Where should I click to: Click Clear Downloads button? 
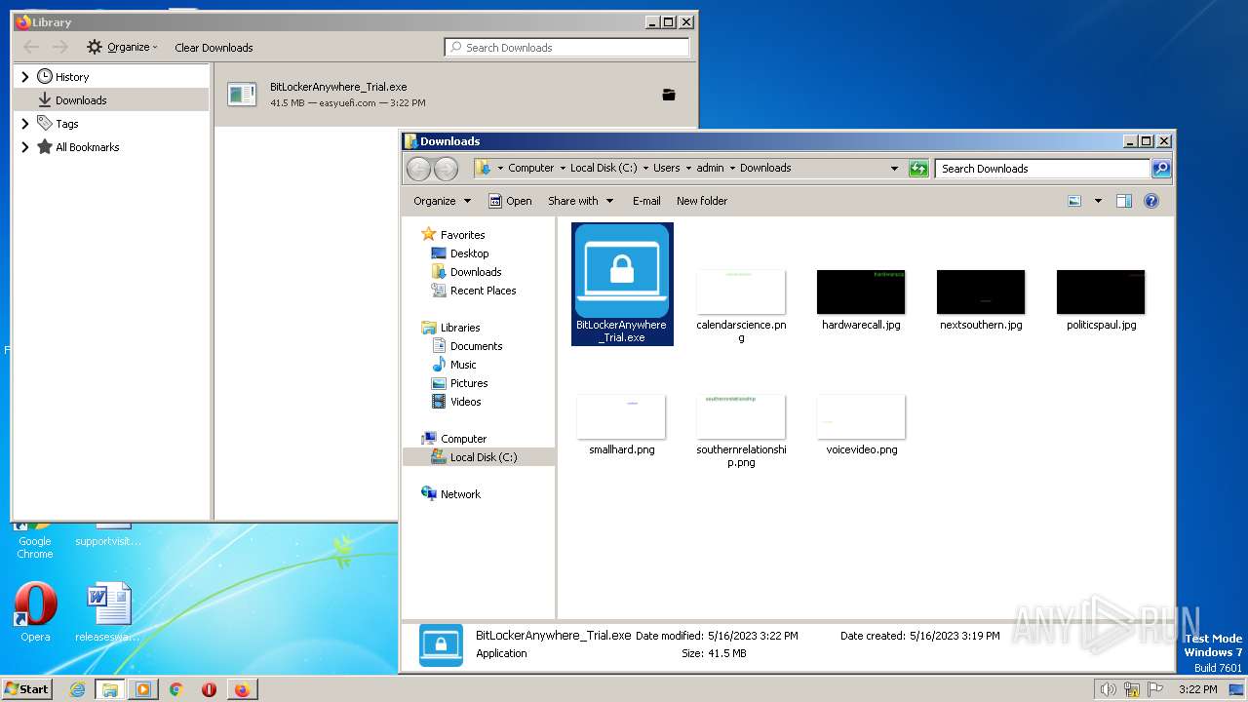coord(214,47)
